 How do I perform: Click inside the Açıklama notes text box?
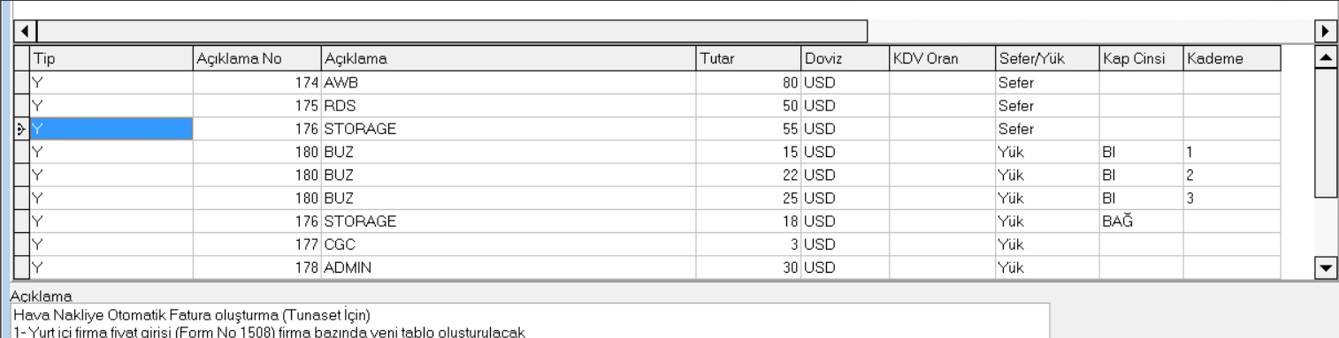(x=531, y=321)
